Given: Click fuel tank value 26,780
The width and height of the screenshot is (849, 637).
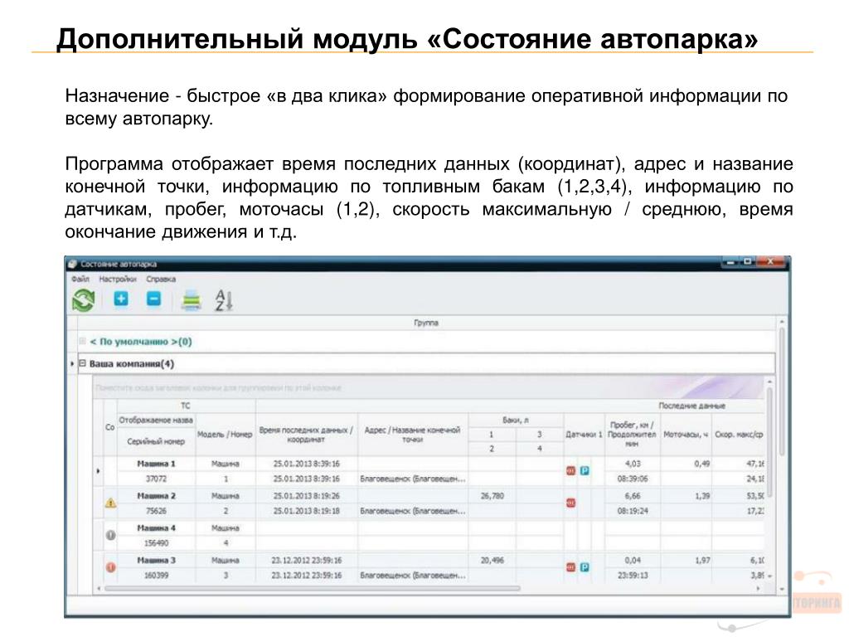Looking at the screenshot, I should [x=492, y=496].
